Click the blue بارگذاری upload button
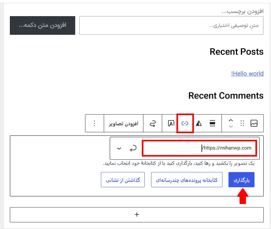This screenshot has height=229, width=271. tap(241, 180)
